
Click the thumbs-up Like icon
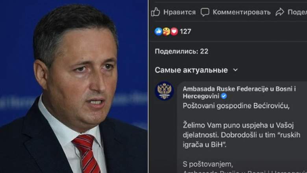coord(155,12)
